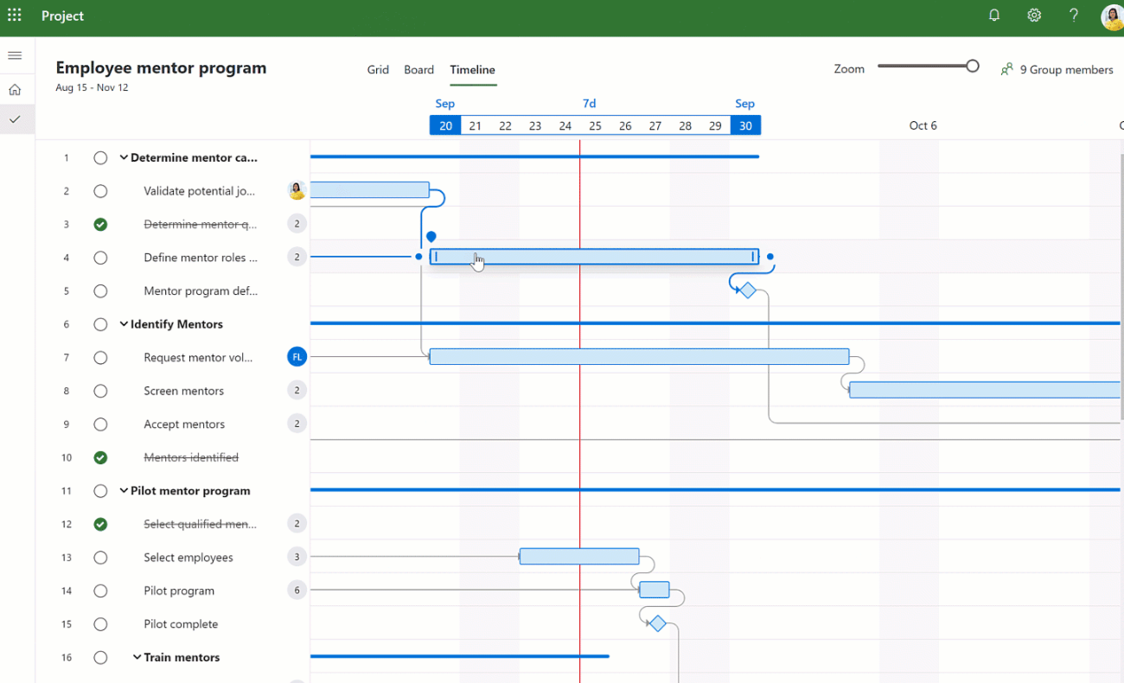Image resolution: width=1124 pixels, height=683 pixels.
Task: Collapse the Train mentors subgroup
Action: coord(137,657)
